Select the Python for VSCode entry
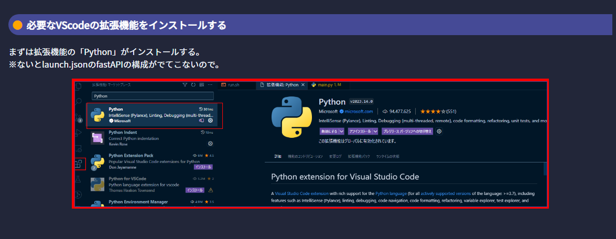This screenshot has height=239, width=616. [x=152, y=184]
